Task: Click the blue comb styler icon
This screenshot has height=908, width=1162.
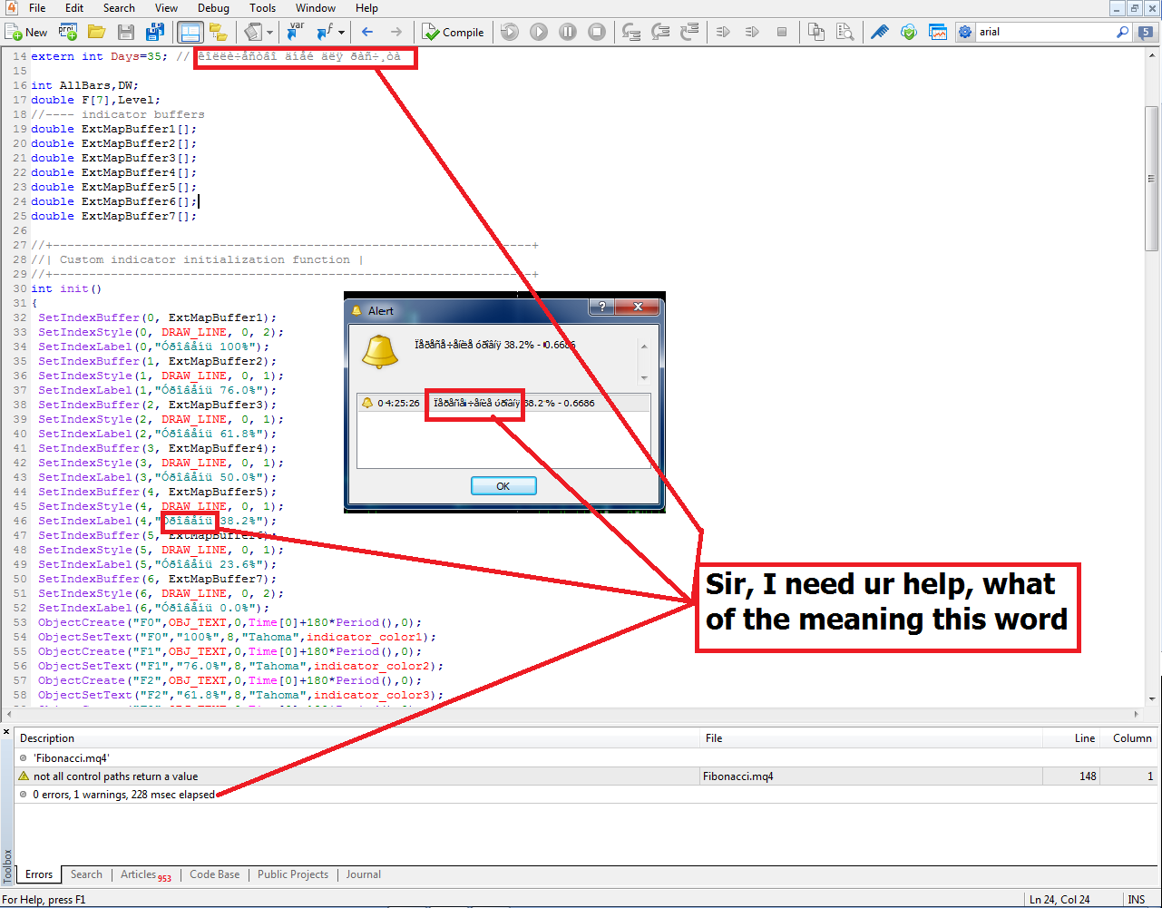Action: (x=879, y=32)
